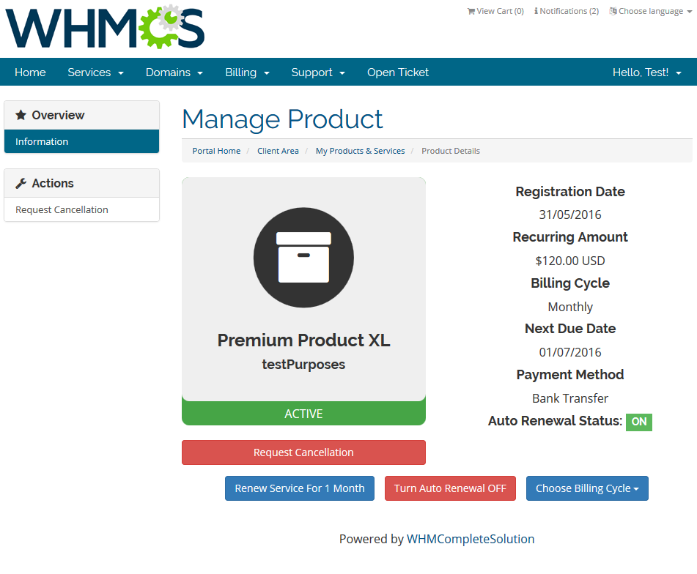Click the Auto Renewal ON badge

pos(639,422)
